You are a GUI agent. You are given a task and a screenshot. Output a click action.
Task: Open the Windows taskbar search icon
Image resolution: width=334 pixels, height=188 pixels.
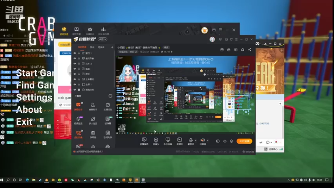pyautogui.click(x=8, y=180)
